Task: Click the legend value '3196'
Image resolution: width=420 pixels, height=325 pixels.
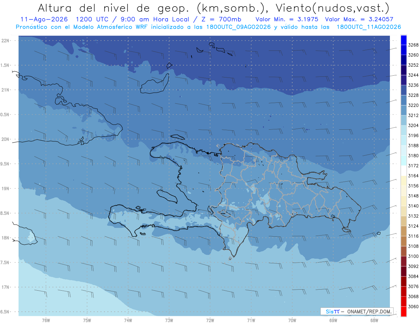Action: [413, 135]
